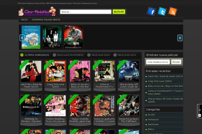
Task: Click the next slide arrow in carousel
Action: click(x=180, y=38)
